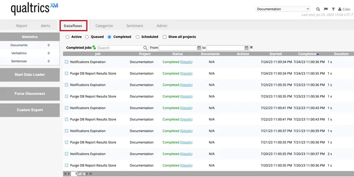Jump to the last page of jobs
This screenshot has height=177, width=354.
coord(91,174)
